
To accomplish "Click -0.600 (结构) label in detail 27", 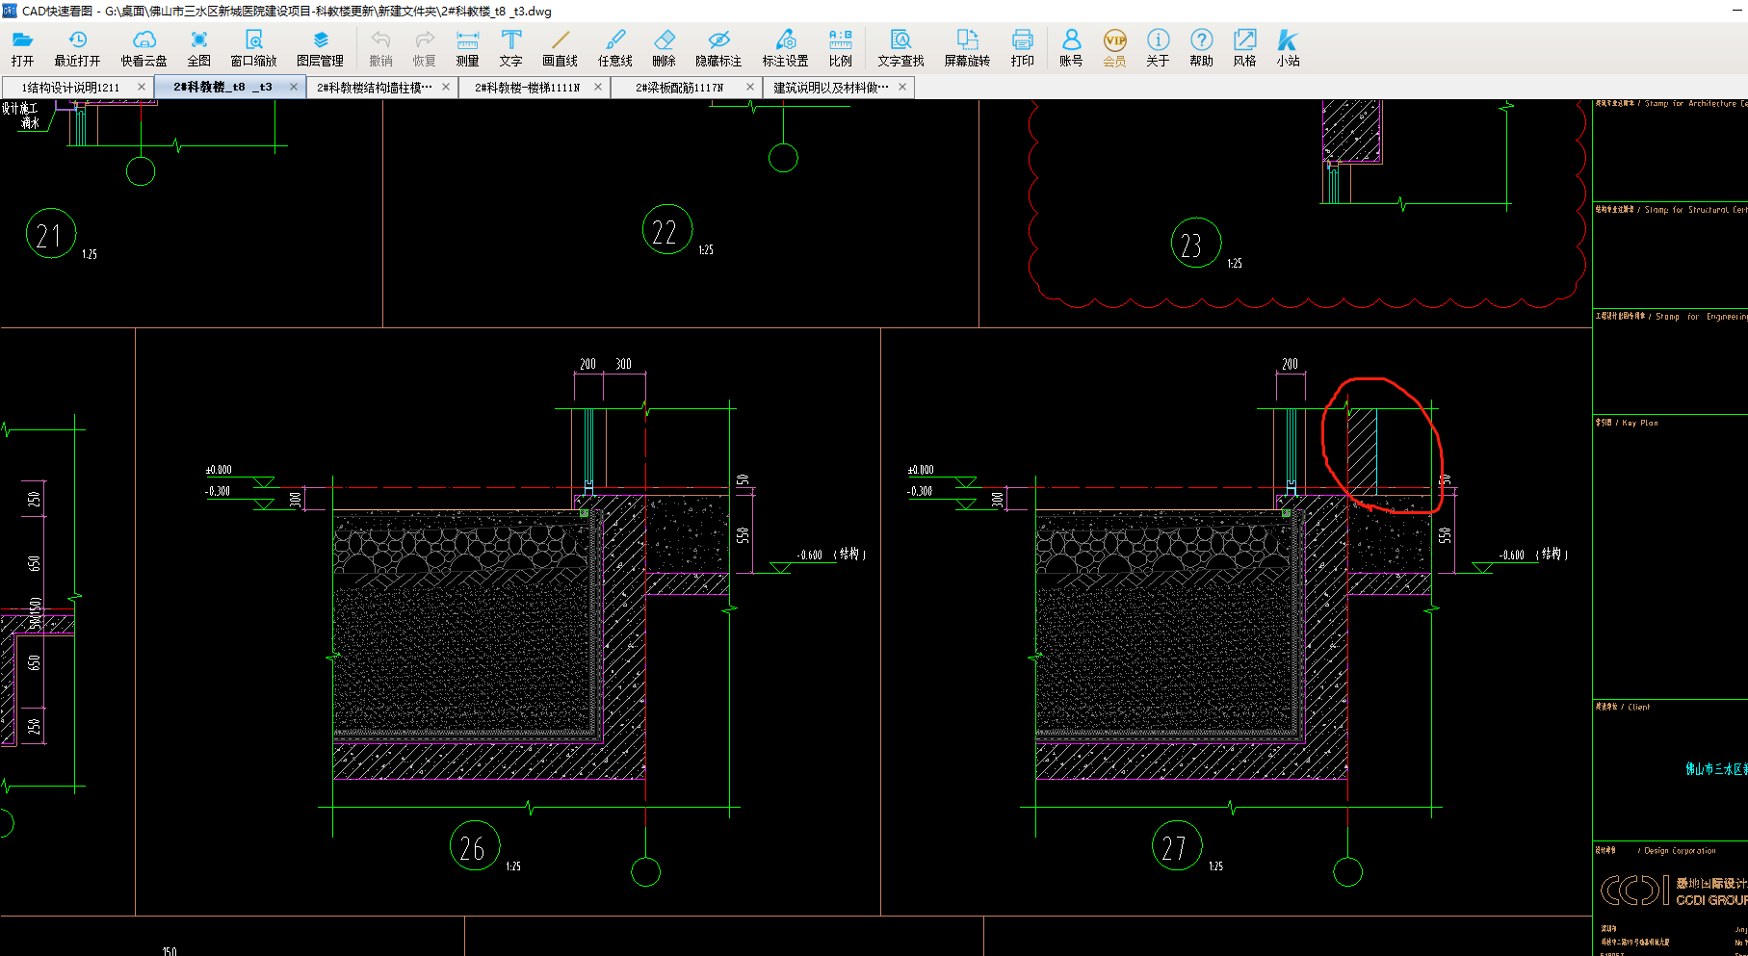I will pos(1533,555).
